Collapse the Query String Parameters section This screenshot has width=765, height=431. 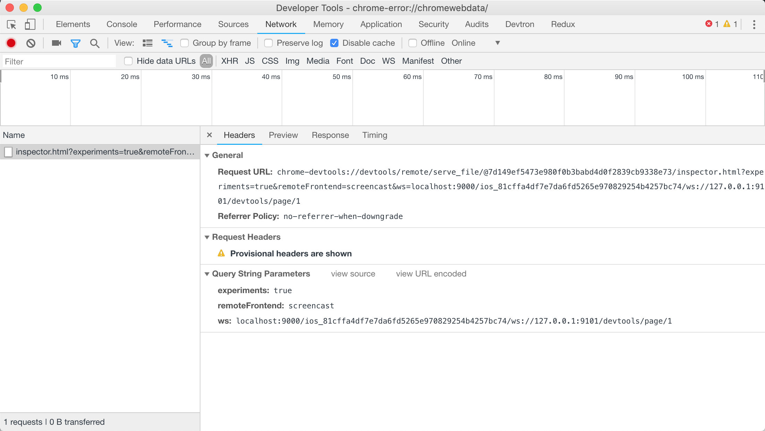(x=207, y=274)
